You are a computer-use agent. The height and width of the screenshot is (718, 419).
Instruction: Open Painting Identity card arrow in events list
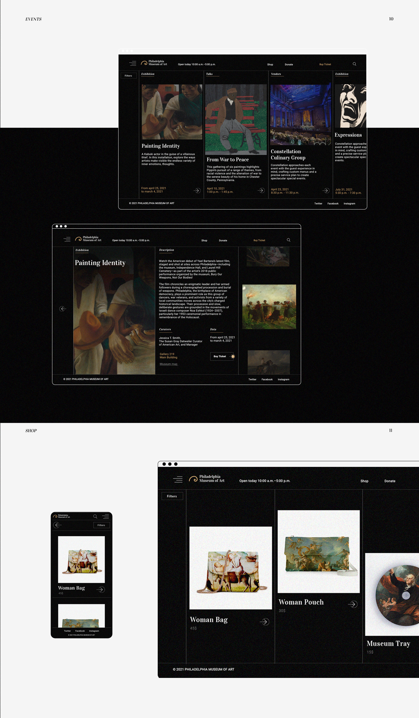tap(197, 190)
